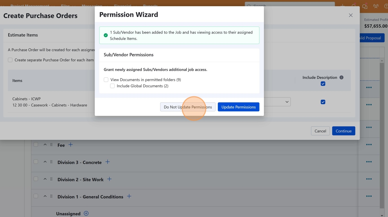Click the circled plus beside Unassigned
Screen dimensions: 388x217
pyautogui.click(x=86, y=214)
